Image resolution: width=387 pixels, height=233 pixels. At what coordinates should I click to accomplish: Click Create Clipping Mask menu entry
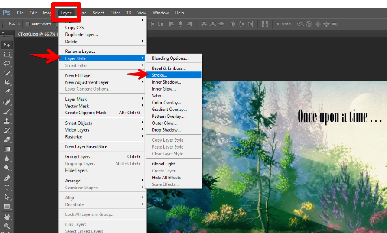point(86,113)
